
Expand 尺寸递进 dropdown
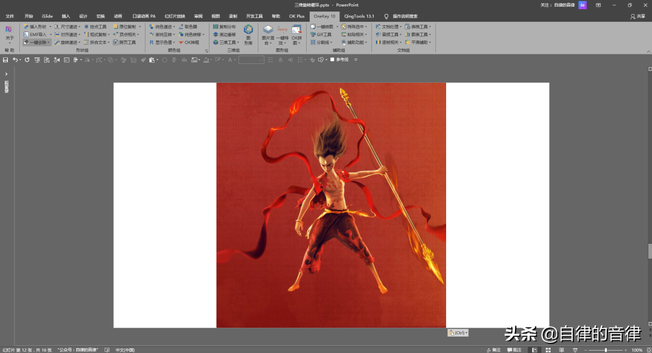(x=80, y=27)
